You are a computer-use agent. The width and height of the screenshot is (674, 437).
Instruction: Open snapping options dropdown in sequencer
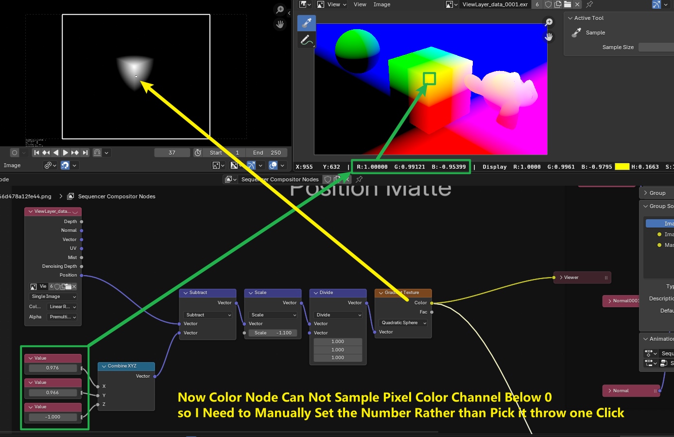coord(74,165)
